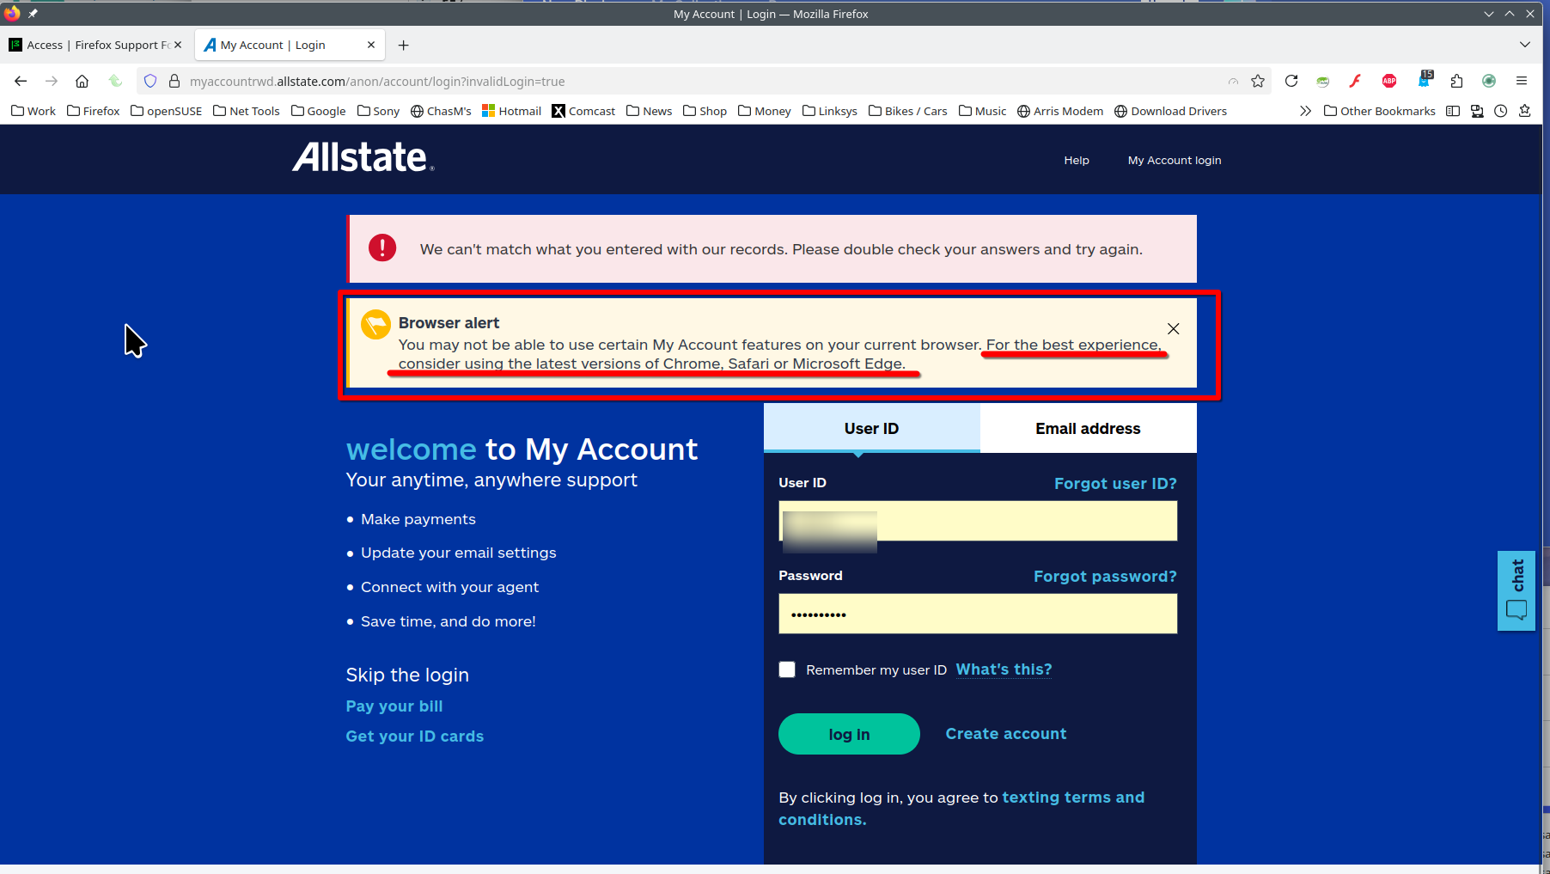
Task: Toggle the sidebar panel icon in bookmarks bar
Action: pos(1453,111)
